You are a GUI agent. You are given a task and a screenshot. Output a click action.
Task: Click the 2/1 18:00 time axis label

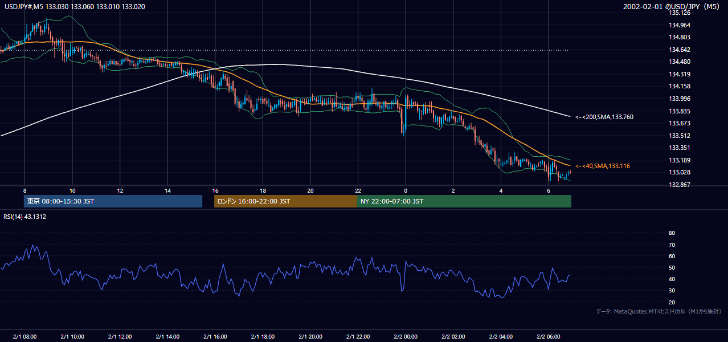tap(263, 337)
